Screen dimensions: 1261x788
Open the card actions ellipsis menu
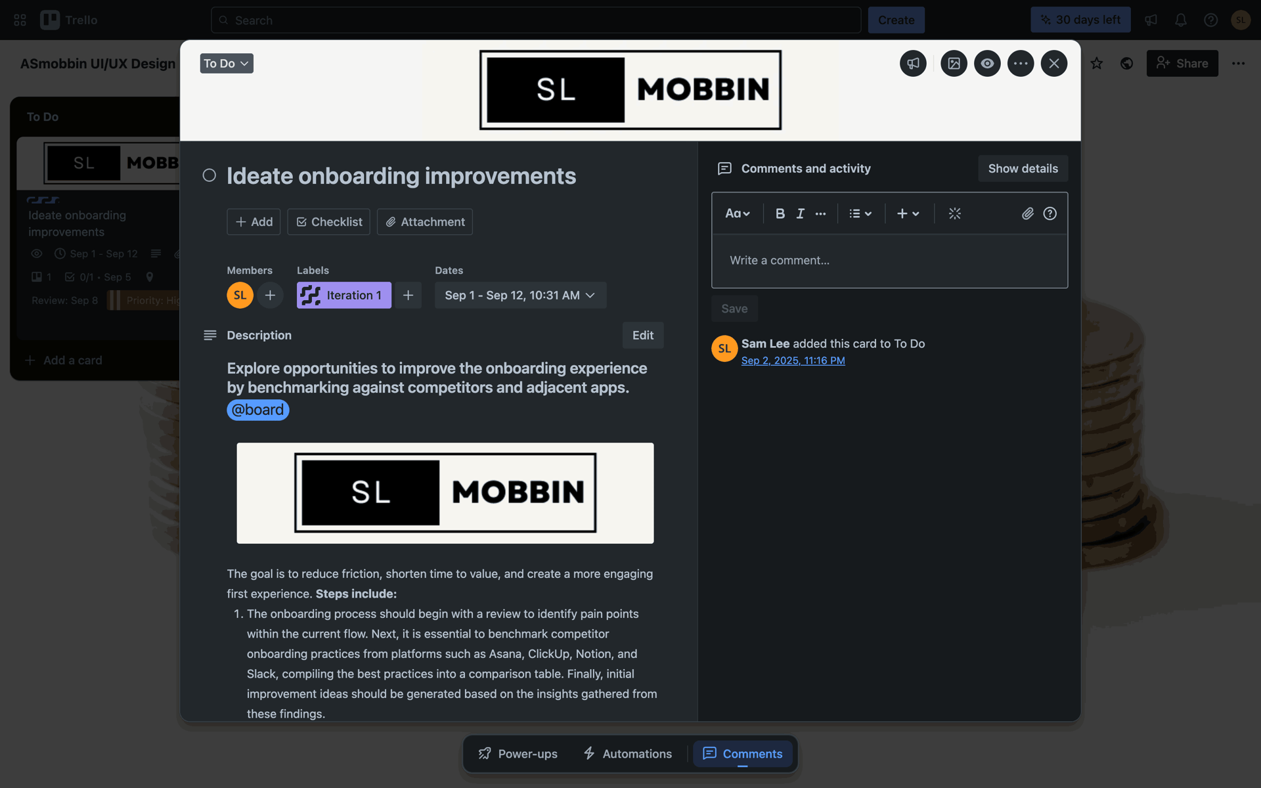[x=1021, y=64]
